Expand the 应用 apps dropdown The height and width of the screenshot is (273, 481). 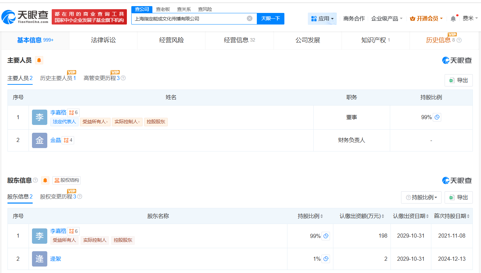[x=322, y=18]
